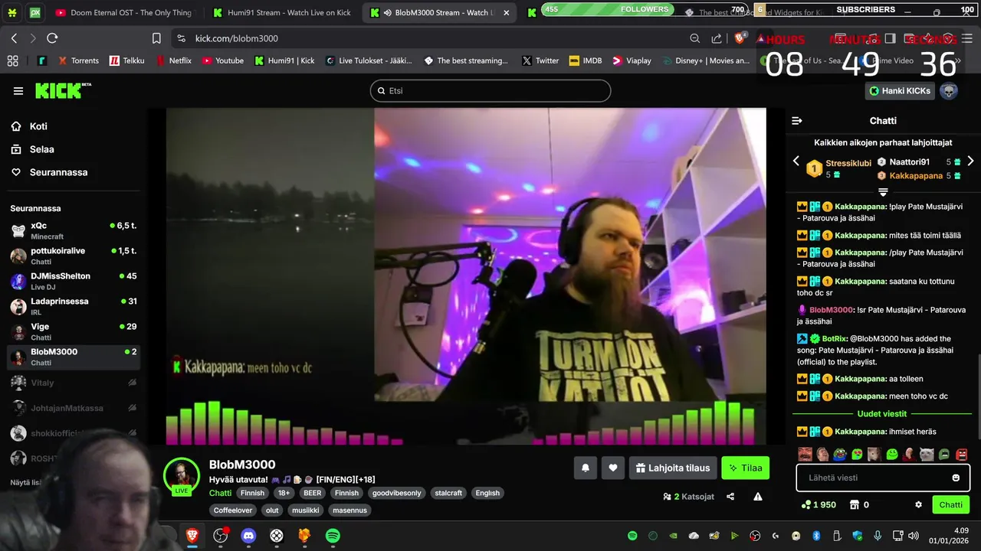Open the IMDB bookmark
This screenshot has width=981, height=551.
586,60
